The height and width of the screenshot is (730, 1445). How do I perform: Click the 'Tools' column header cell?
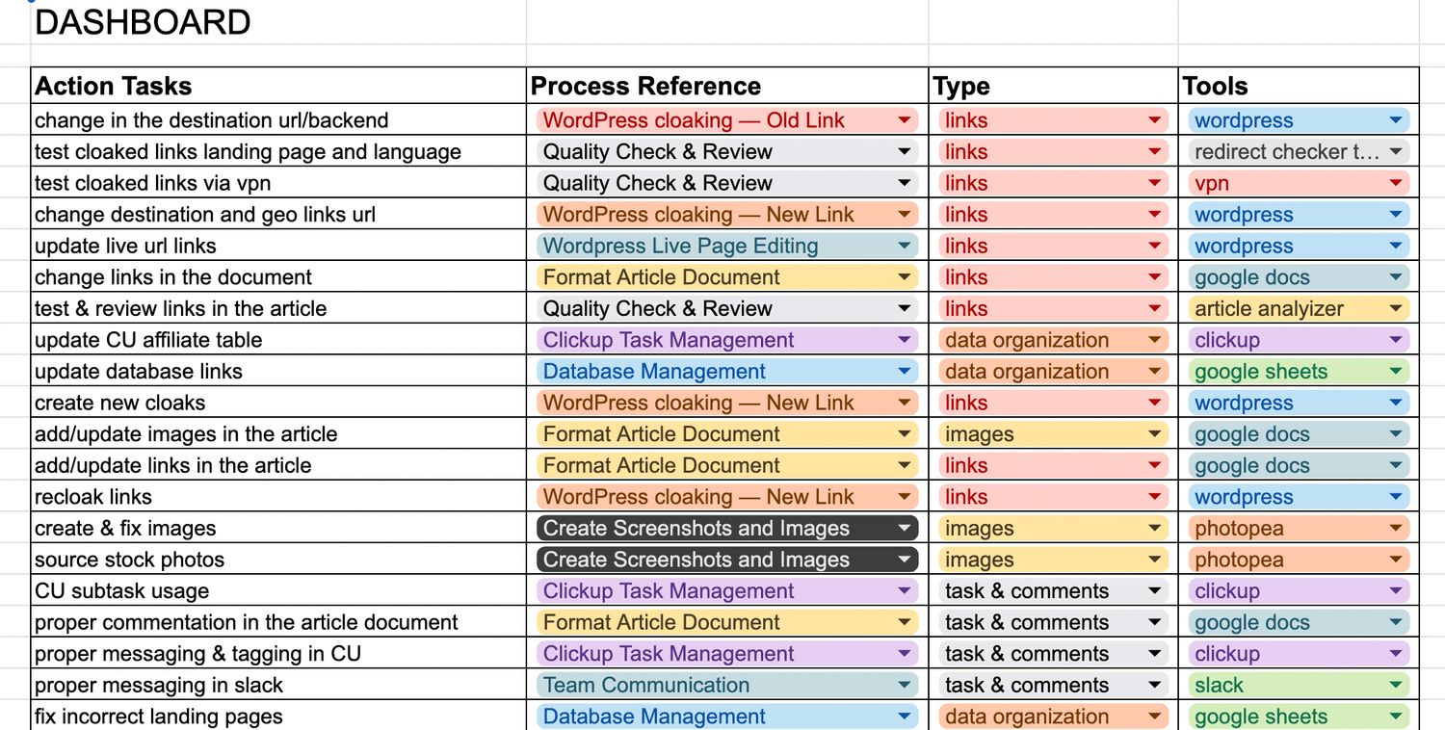(x=1299, y=86)
